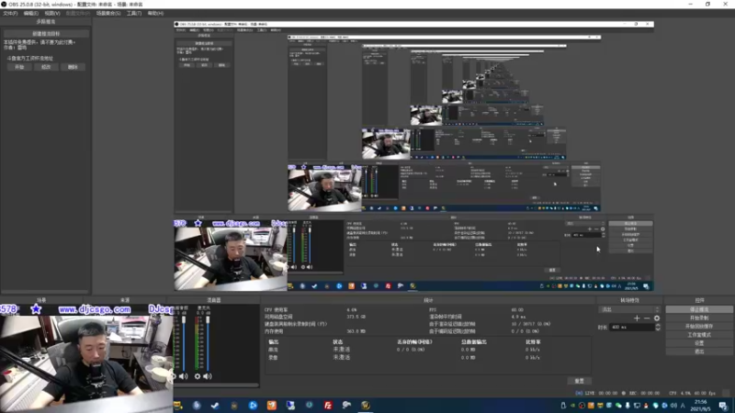Viewport: 735px width, 413px height.
Task: Remove the transition with the minus icon
Action: click(647, 318)
